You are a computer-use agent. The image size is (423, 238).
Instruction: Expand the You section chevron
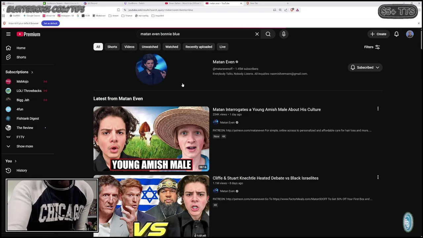pyautogui.click(x=15, y=161)
